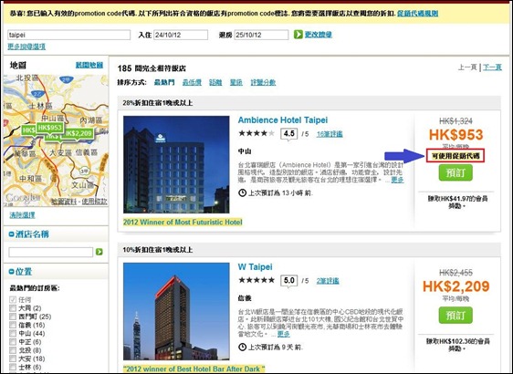Sort results by 最熱門

click(x=164, y=82)
